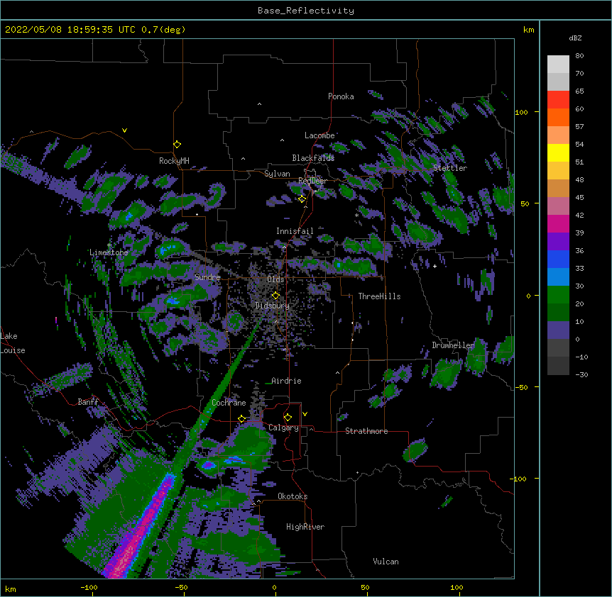Click the Cochrane city label
The height and width of the screenshot is (597, 612).
tap(229, 403)
